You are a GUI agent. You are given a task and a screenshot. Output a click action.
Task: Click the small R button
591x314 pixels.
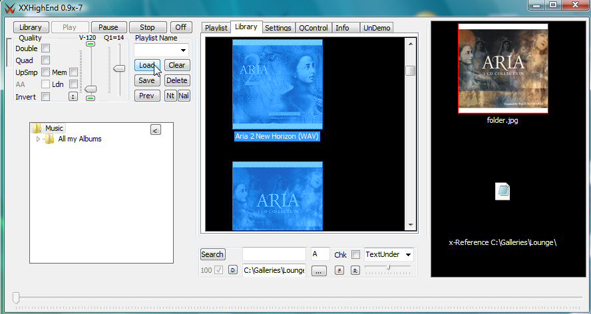pos(355,270)
